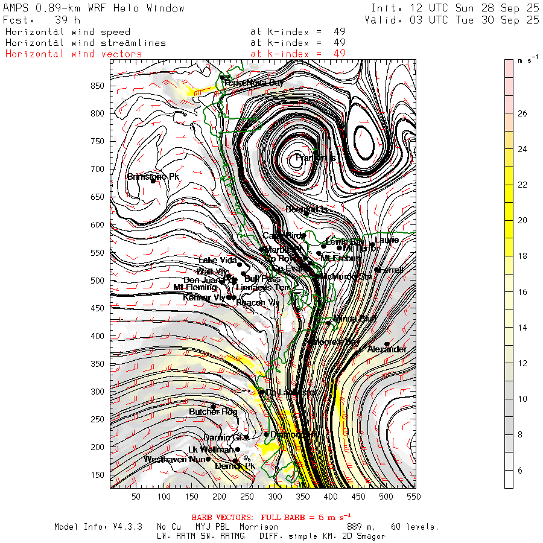The image size is (543, 543).
Task: Click the BARB VECTORS full barb caption
Action: pyautogui.click(x=271, y=518)
